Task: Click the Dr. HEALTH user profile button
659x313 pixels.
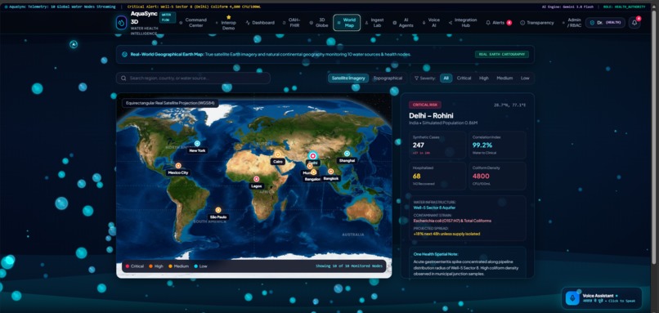Action: [x=605, y=23]
